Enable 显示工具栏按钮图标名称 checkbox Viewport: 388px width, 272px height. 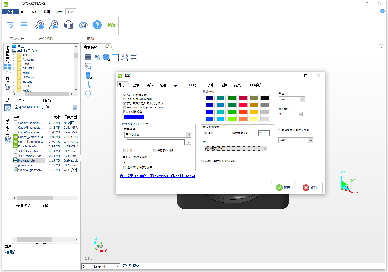tap(202, 161)
